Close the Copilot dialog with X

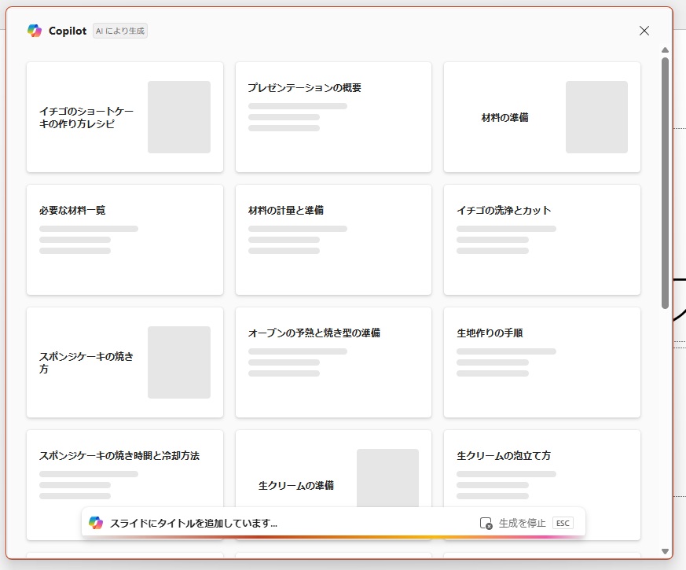coord(644,31)
